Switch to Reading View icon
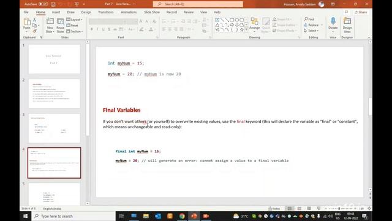392x221 pixels. pyautogui.click(x=309, y=209)
